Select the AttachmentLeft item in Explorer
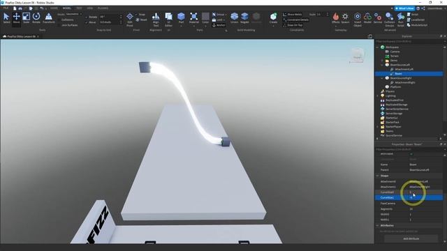The image size is (447, 251). point(404,69)
